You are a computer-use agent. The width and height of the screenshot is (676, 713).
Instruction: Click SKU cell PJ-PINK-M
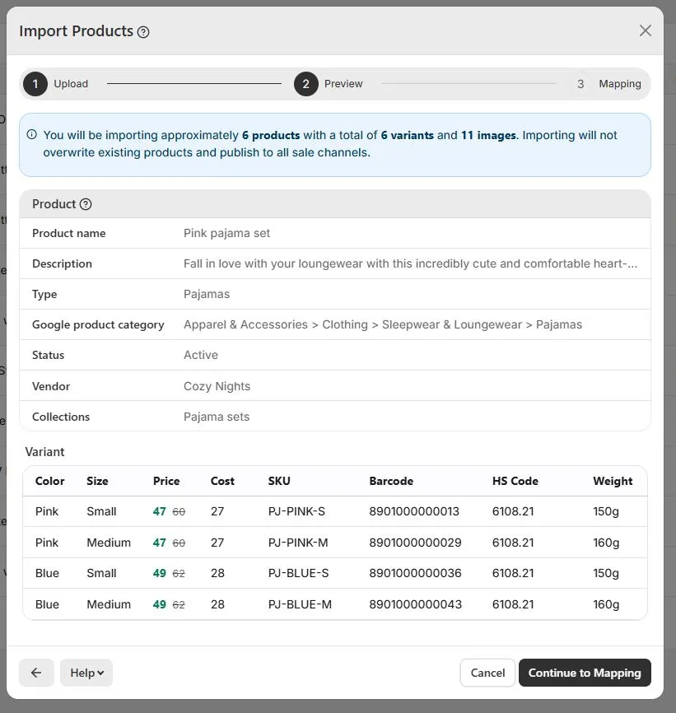[x=298, y=543]
